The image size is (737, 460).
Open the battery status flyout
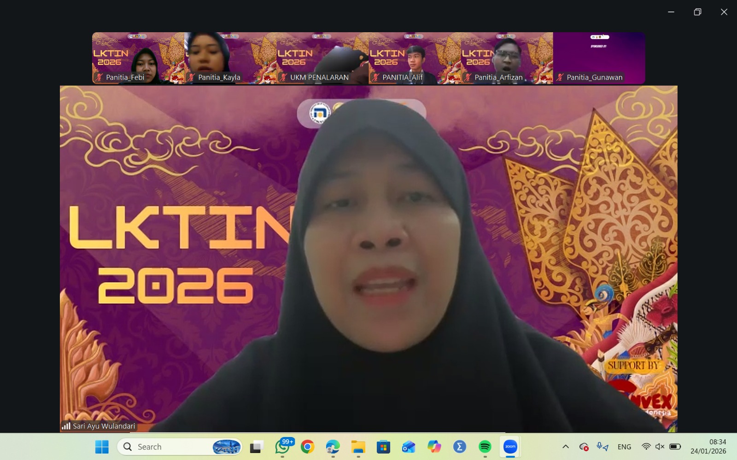click(x=675, y=447)
